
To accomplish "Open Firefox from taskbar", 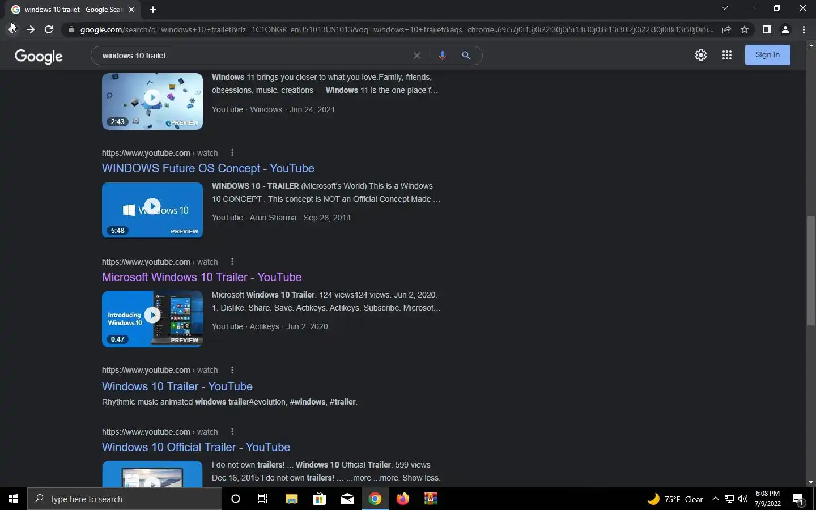I will (402, 499).
